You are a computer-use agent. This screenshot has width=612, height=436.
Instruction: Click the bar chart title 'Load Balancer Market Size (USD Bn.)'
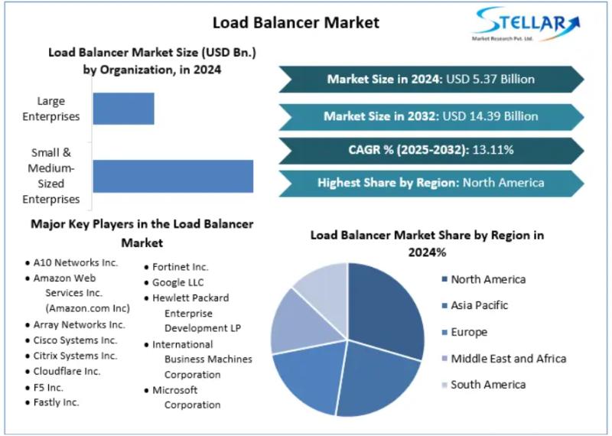[152, 52]
